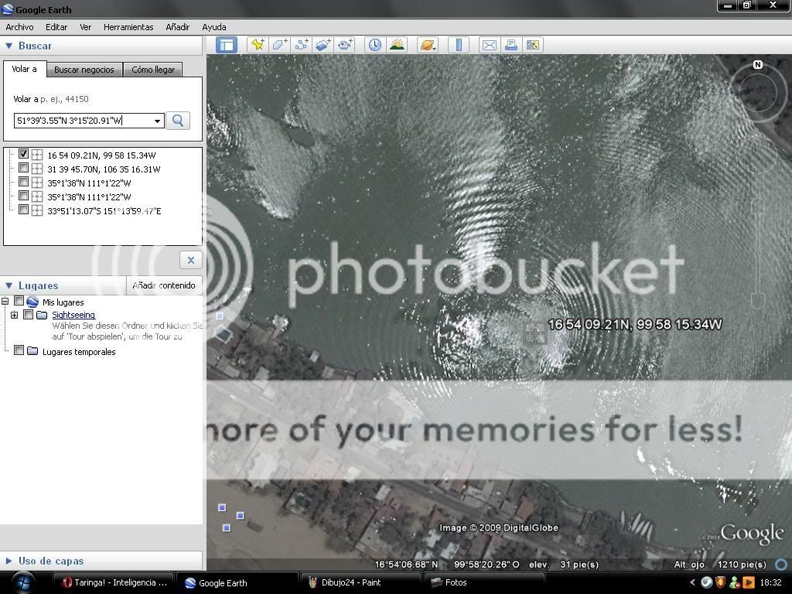Select the add path tool
The width and height of the screenshot is (792, 594).
click(302, 45)
